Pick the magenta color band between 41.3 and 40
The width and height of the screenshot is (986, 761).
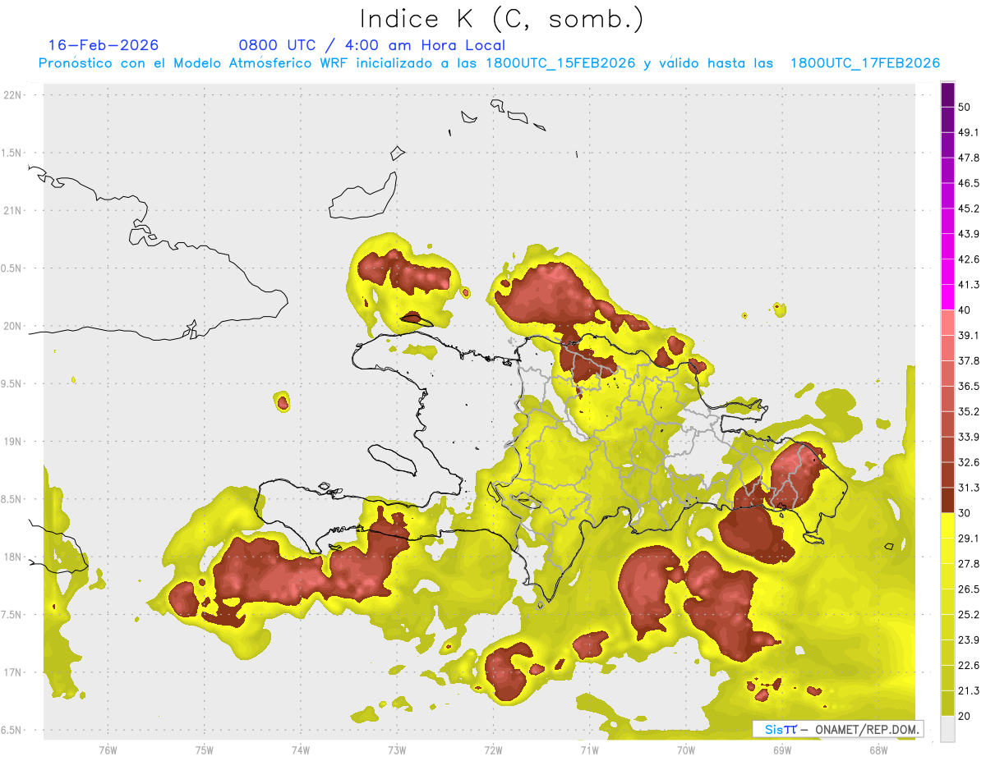click(x=947, y=297)
